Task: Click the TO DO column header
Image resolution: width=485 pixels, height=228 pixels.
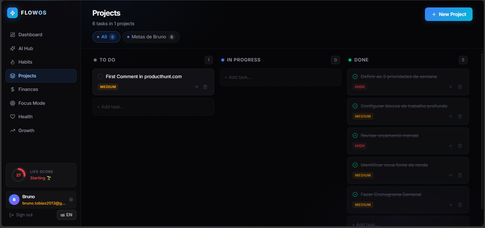Action: click(107, 60)
